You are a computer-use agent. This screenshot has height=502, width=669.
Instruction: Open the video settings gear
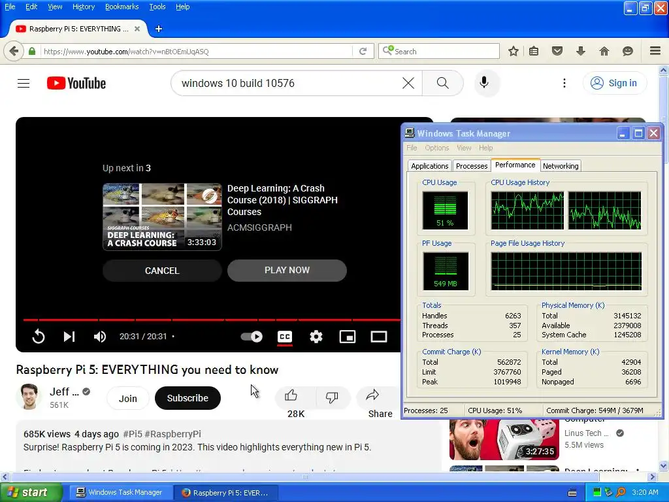(x=316, y=337)
